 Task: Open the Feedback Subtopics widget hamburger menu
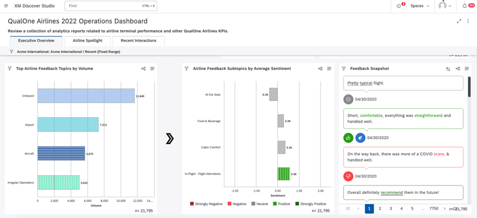329,68
